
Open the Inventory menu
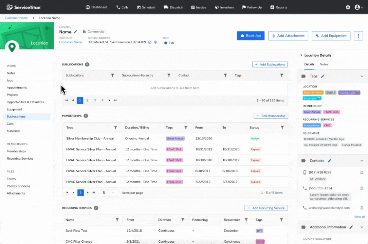[x=224, y=7]
